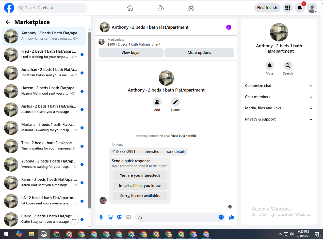Choose a GIF icon

click(x=128, y=217)
